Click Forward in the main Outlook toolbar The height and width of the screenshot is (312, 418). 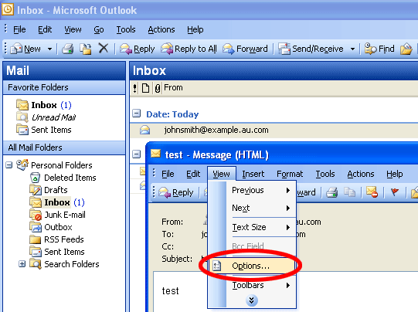245,49
